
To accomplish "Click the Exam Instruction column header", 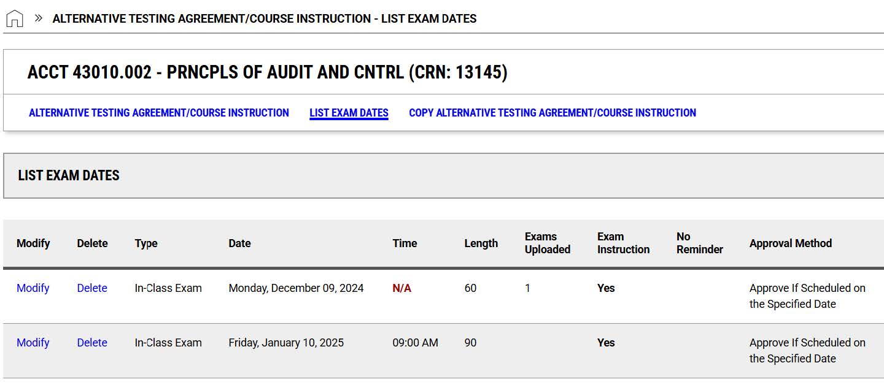I will [x=623, y=243].
